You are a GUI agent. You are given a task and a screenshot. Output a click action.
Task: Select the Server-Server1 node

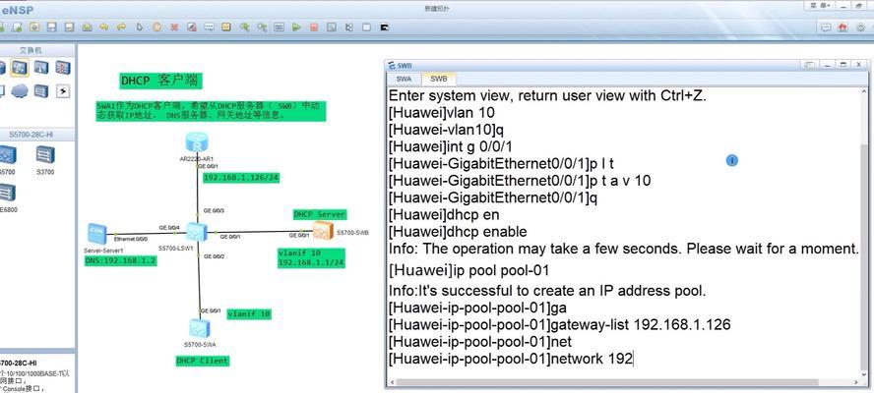point(96,235)
